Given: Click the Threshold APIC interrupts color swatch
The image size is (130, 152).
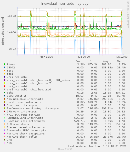Looking at the screenshot, I should 4,130.
